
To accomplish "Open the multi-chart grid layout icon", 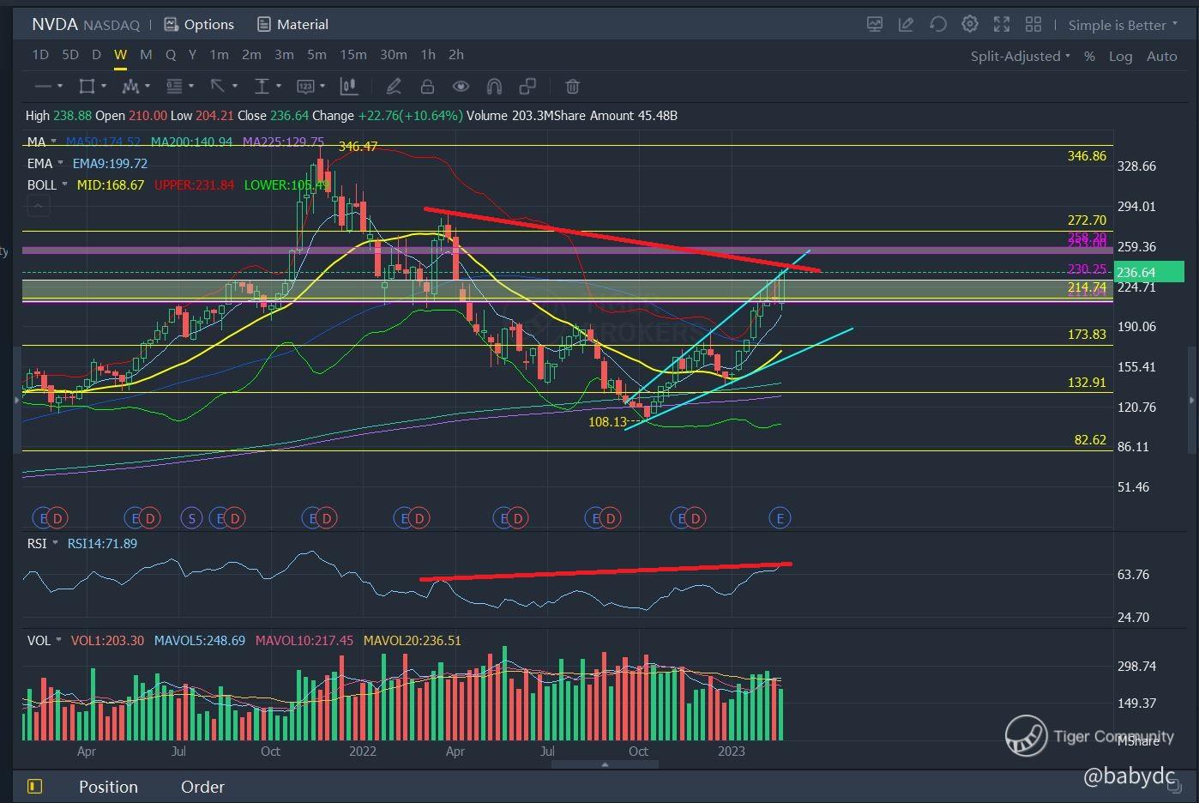I will pyautogui.click(x=1033, y=24).
